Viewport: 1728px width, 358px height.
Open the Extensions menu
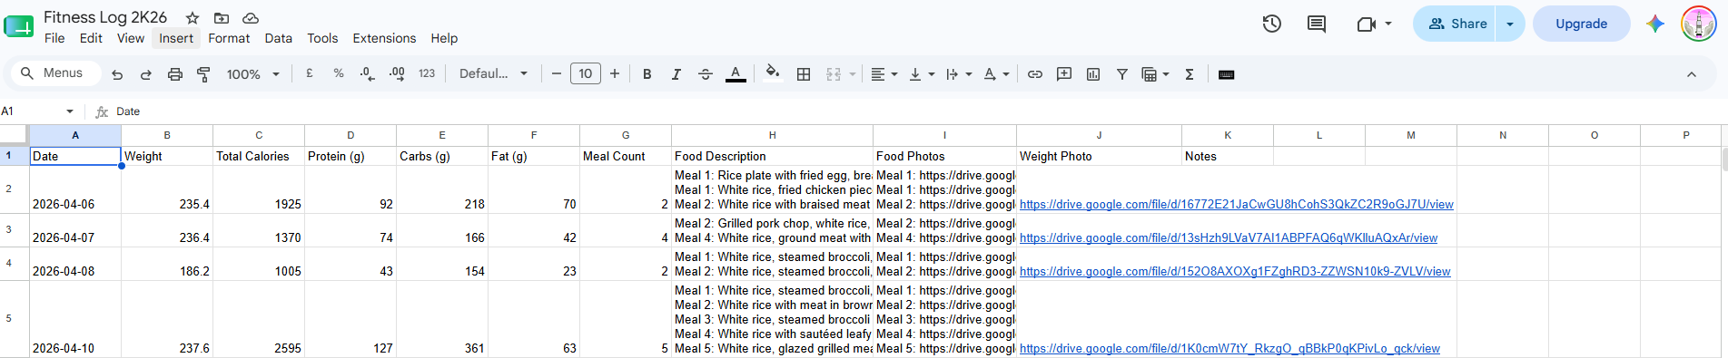click(384, 38)
